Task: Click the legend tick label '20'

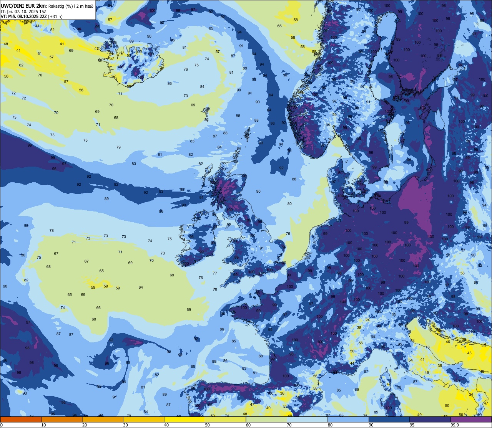Action: pos(85,425)
